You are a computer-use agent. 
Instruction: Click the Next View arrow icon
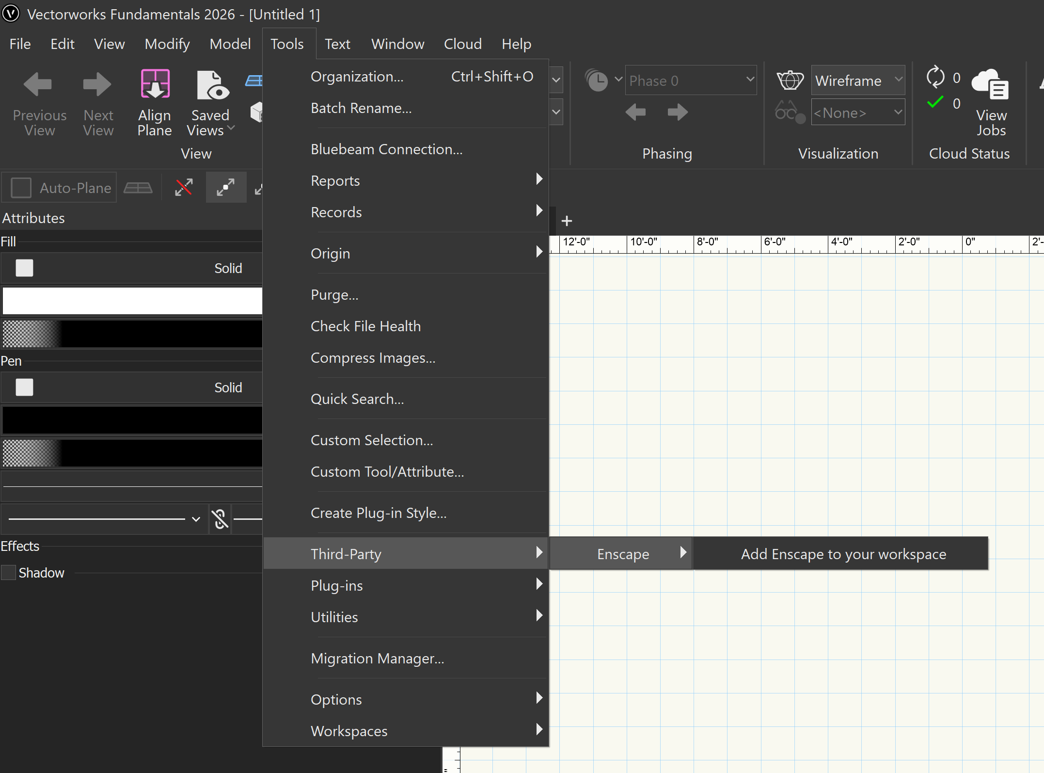(x=97, y=85)
